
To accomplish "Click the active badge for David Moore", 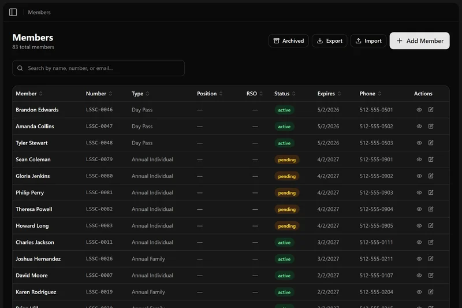I will pos(284,276).
